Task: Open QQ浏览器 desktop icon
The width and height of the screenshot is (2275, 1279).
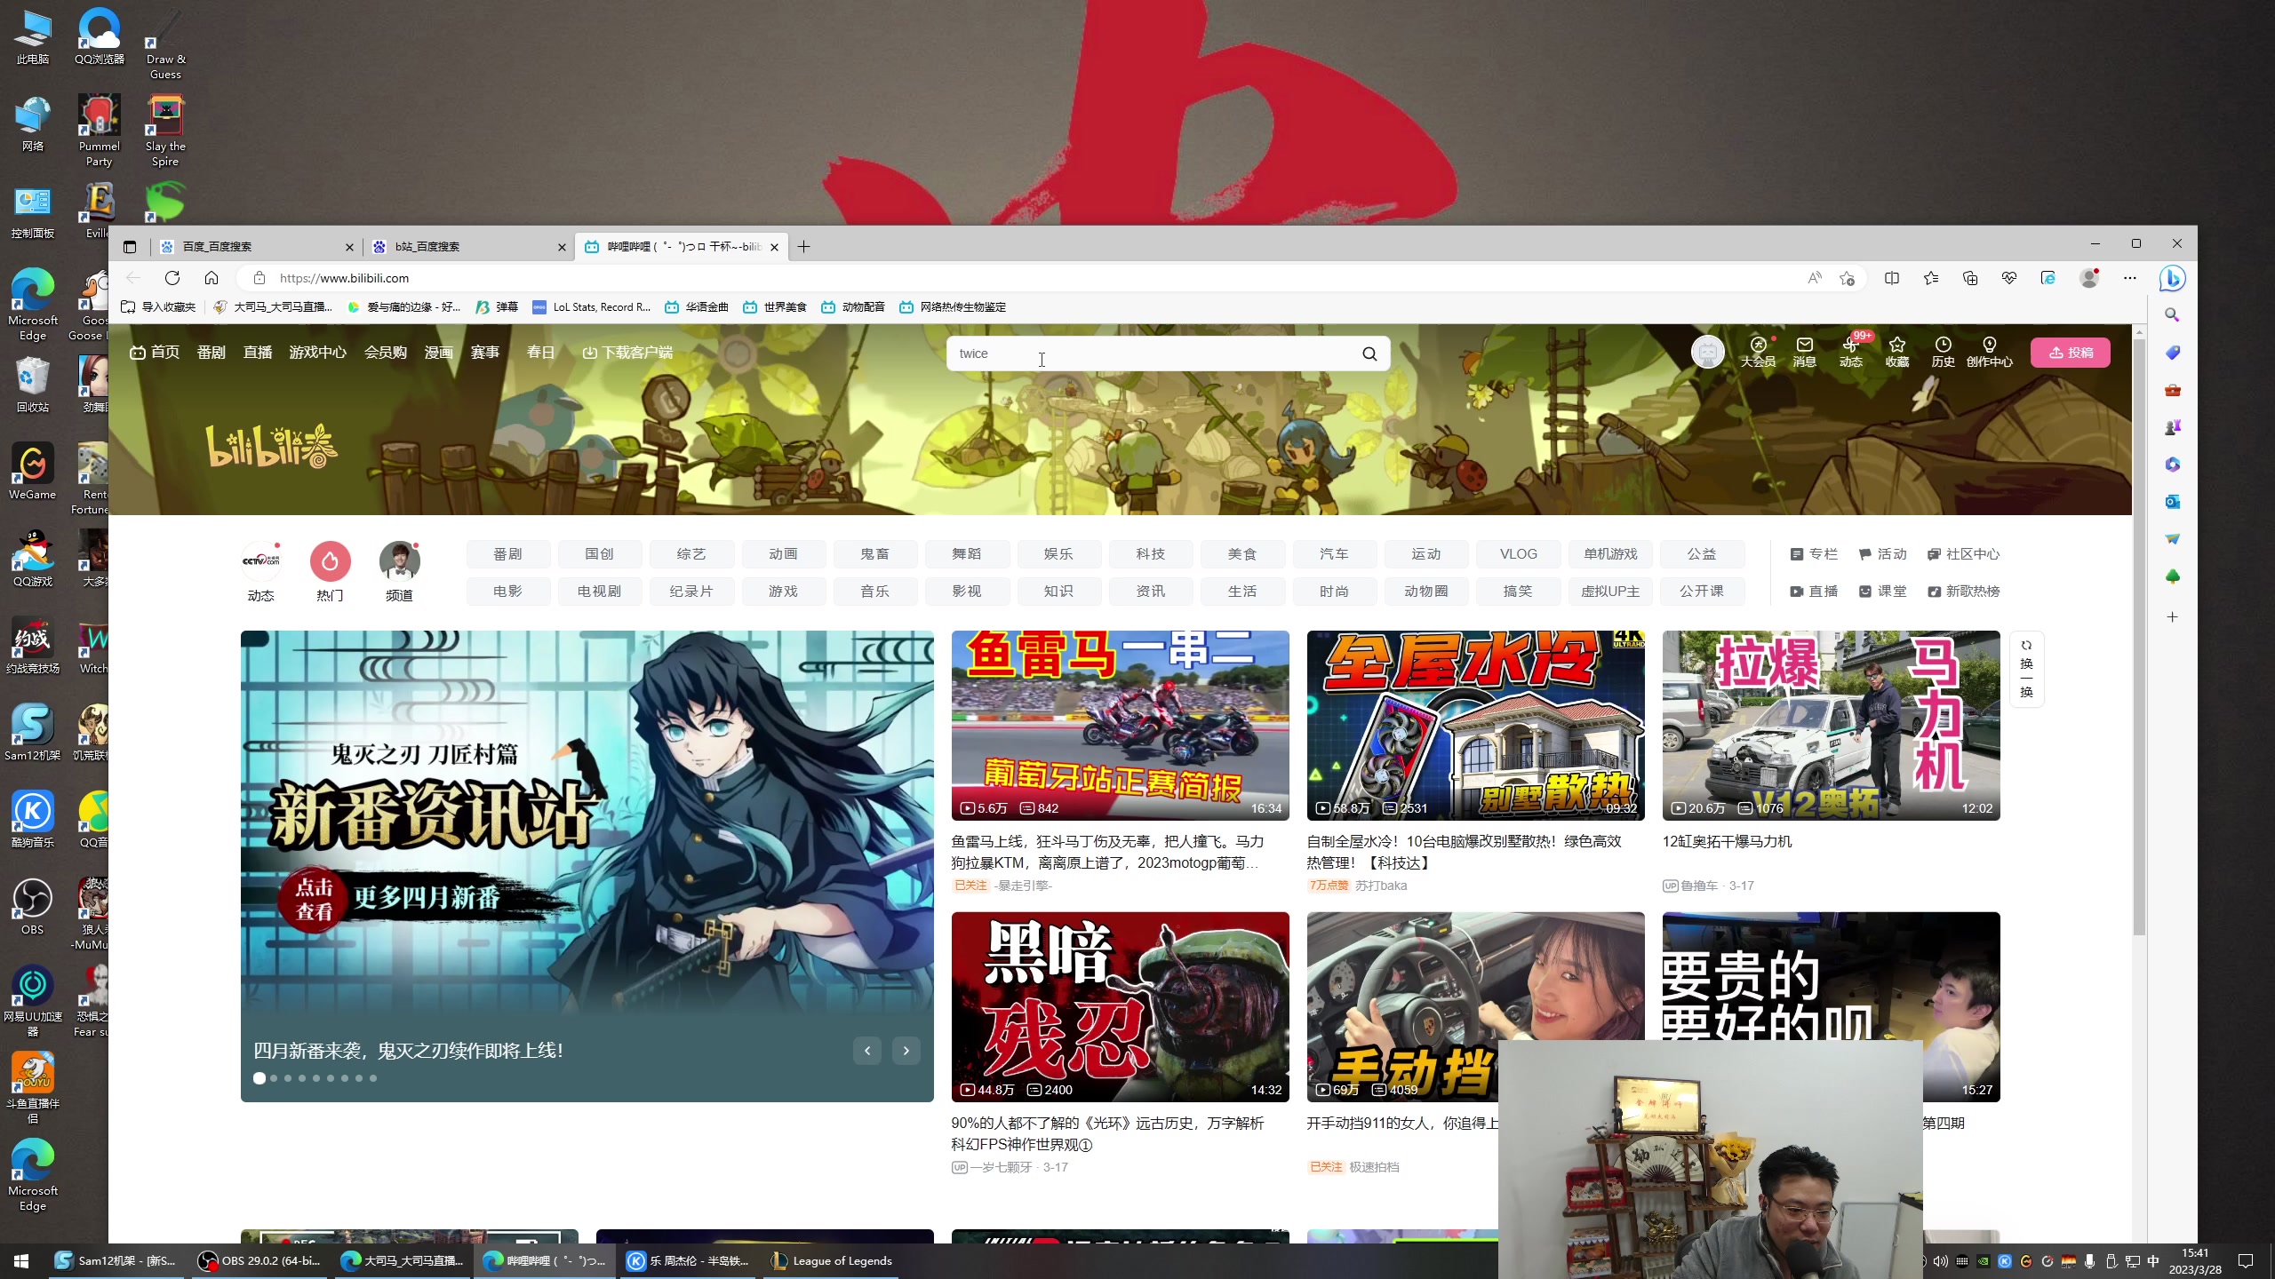Action: pyautogui.click(x=100, y=36)
